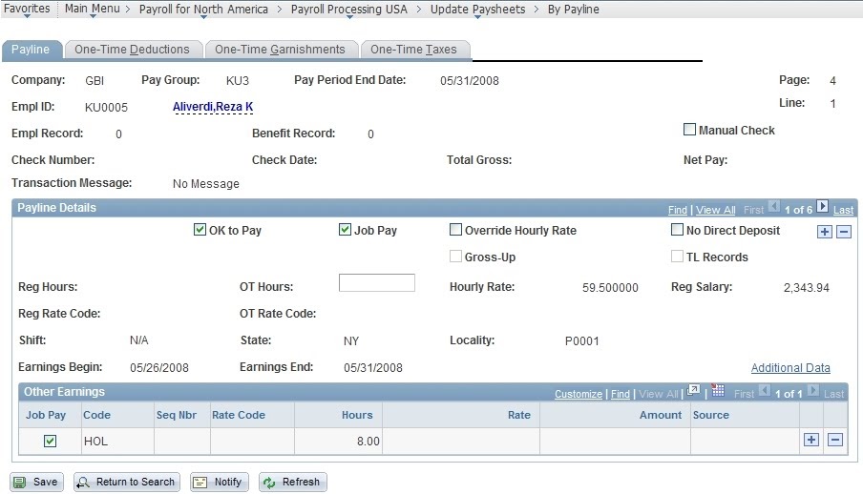
Task: Expand the Favorites dropdown menu
Action: tap(27, 10)
